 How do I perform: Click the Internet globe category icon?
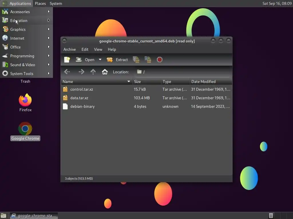click(x=5, y=38)
